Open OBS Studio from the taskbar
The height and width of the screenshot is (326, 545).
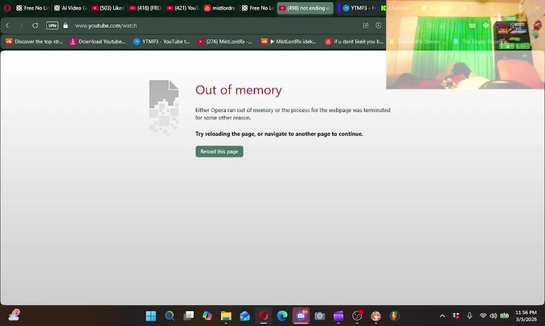click(357, 316)
